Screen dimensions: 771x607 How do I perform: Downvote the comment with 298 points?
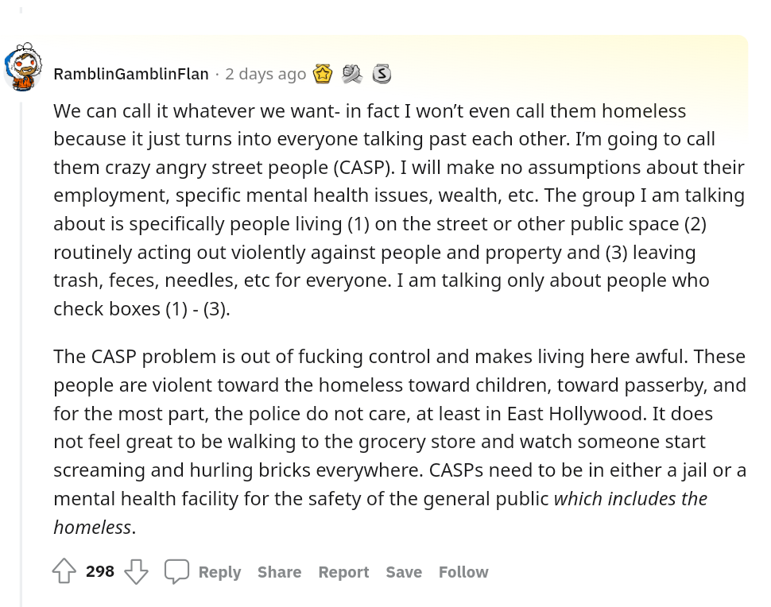(x=136, y=571)
